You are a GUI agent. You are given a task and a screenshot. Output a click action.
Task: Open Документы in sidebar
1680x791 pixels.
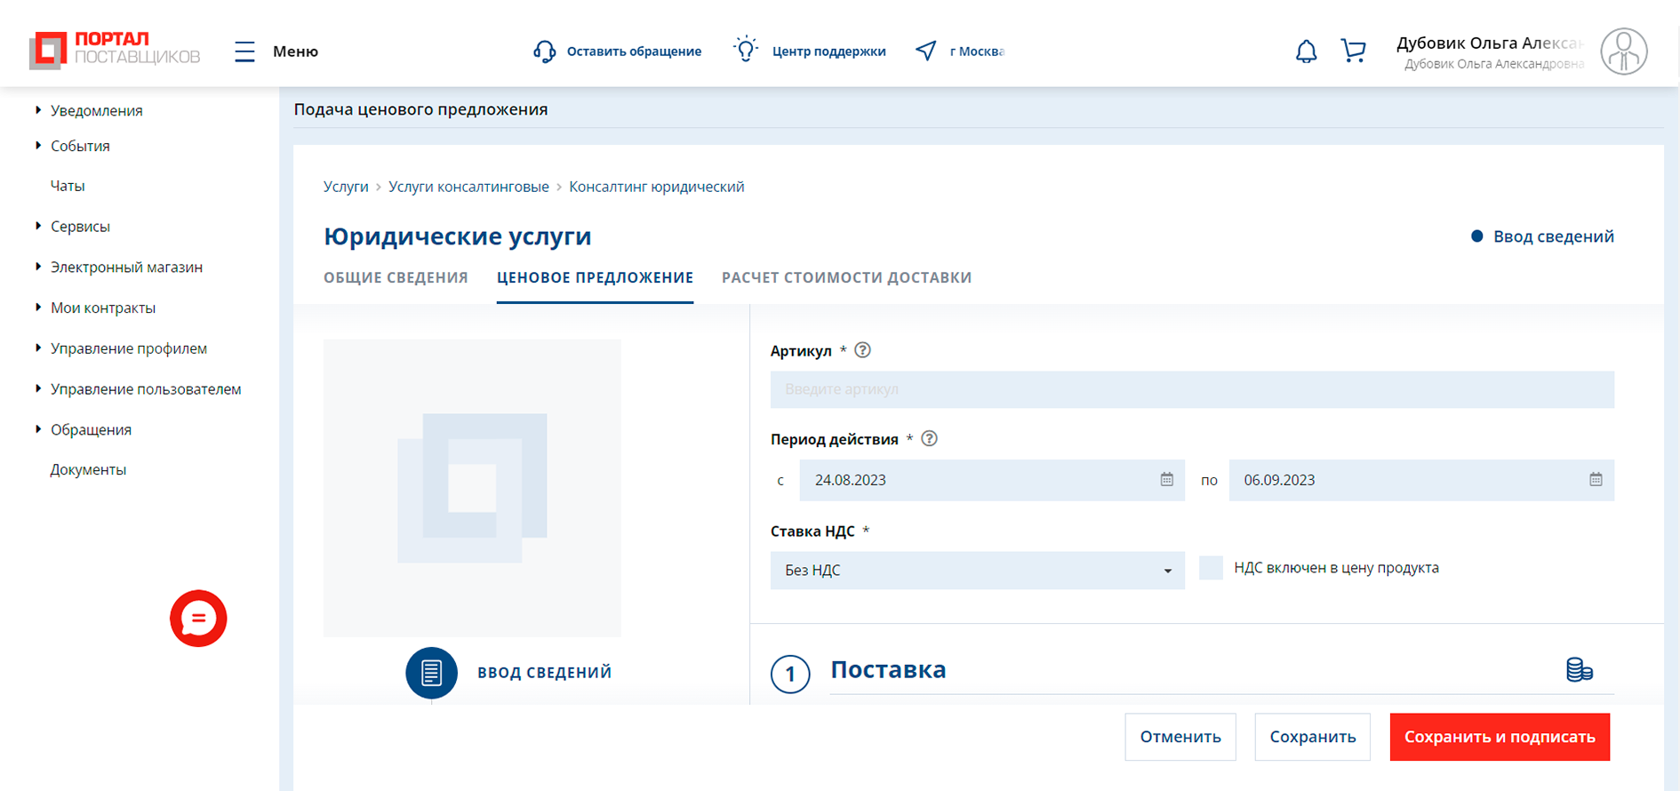click(x=88, y=469)
